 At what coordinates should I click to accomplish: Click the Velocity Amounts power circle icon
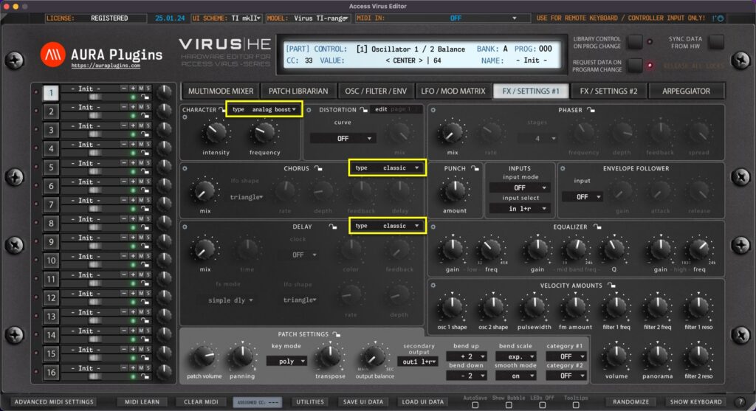coord(433,286)
